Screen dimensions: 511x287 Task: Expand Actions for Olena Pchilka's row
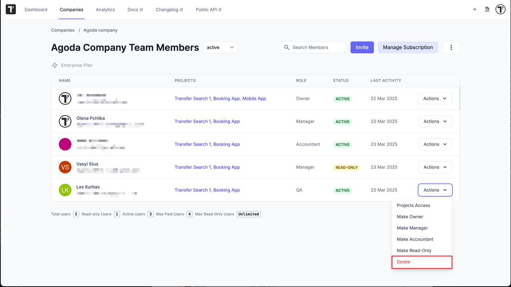coord(435,121)
